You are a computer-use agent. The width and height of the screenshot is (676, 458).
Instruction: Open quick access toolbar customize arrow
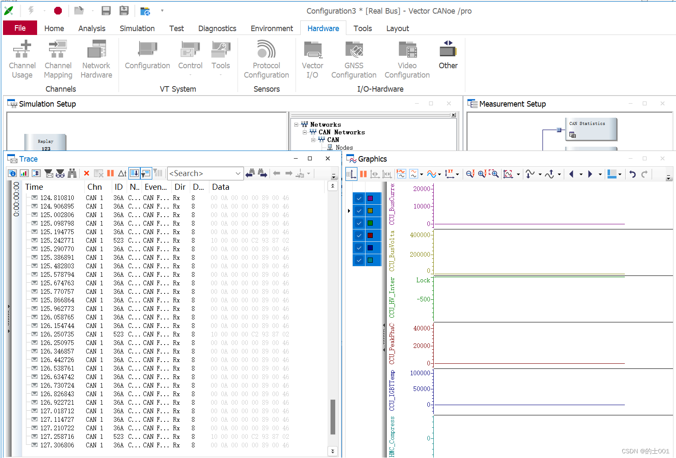tap(162, 11)
